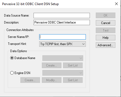The image size is (121, 97).
Task: Click the Test button
Action: point(105,30)
